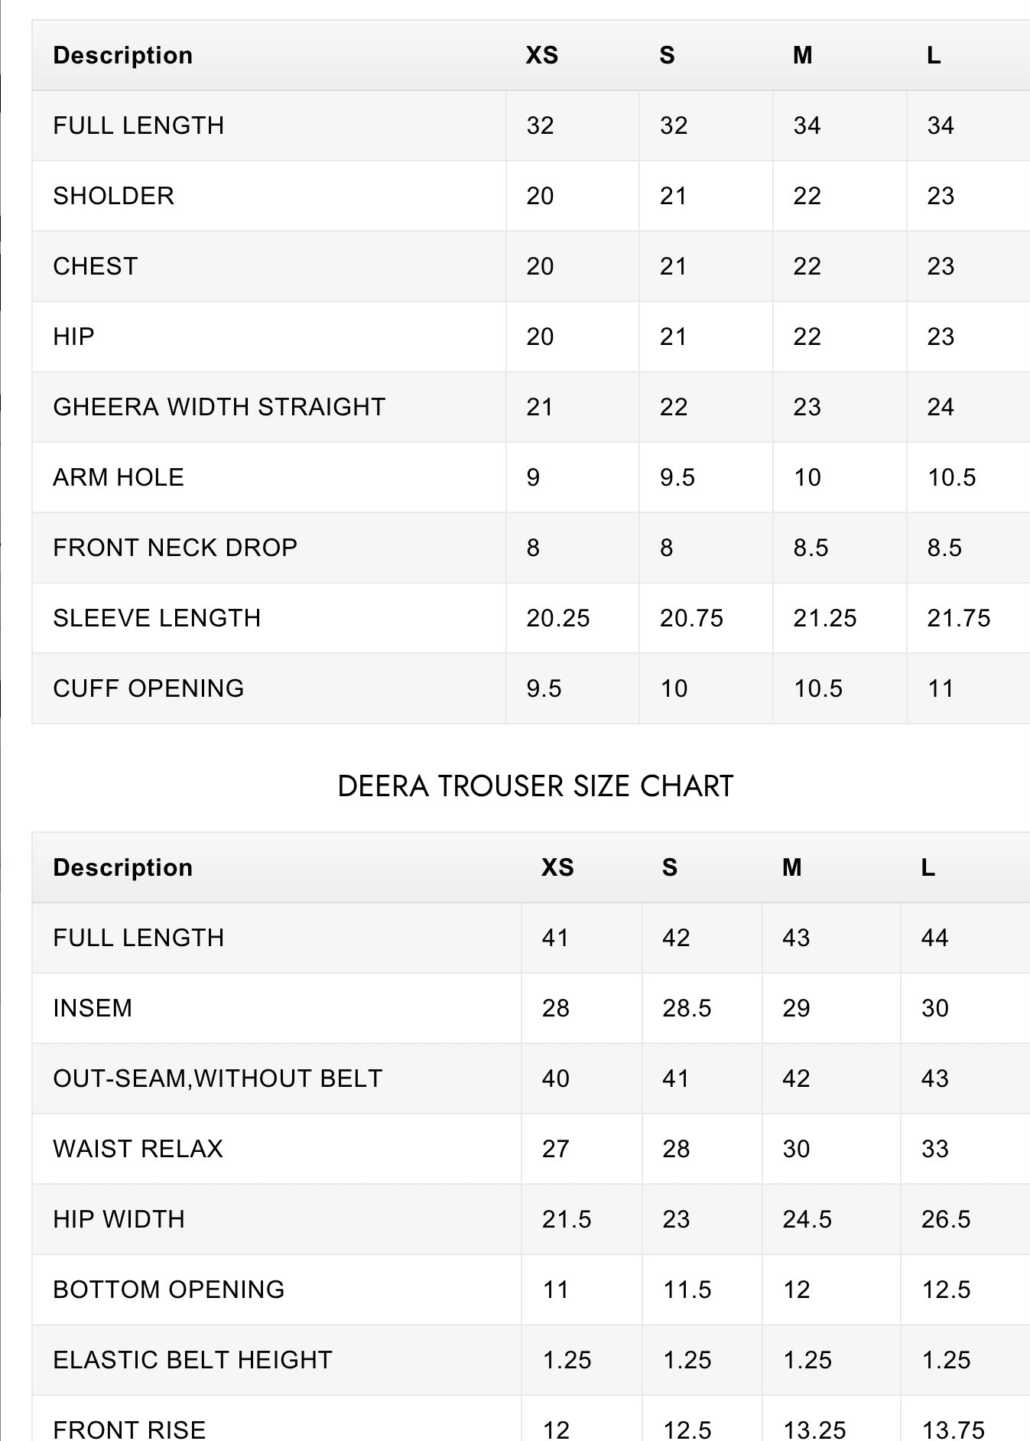This screenshot has width=1030, height=1441.
Task: Click the FRONT RISE row label
Action: tap(129, 1429)
